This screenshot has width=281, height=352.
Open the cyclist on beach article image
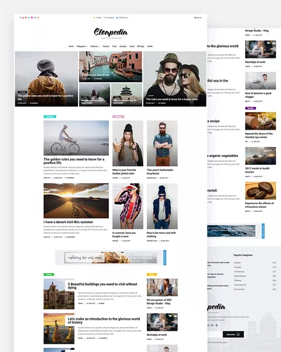click(76, 138)
